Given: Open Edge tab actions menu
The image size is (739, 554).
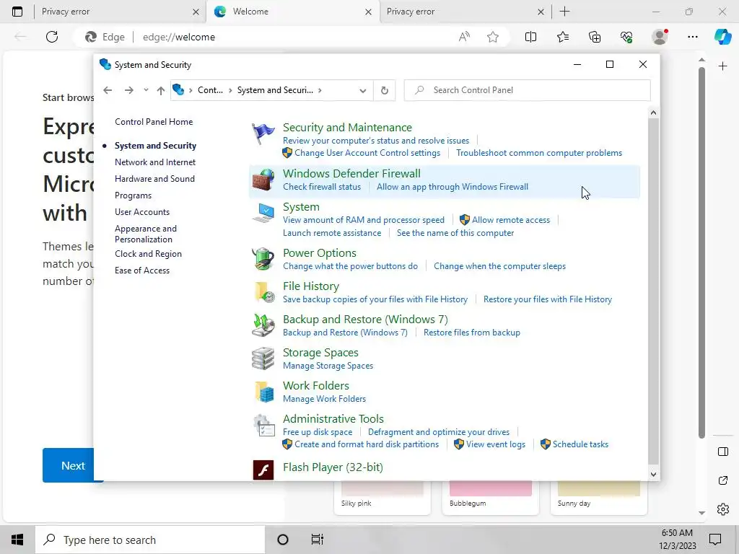Looking at the screenshot, I should coord(17,12).
